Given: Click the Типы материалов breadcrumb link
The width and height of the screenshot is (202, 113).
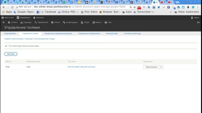Looking at the screenshot, I should 41,39.
